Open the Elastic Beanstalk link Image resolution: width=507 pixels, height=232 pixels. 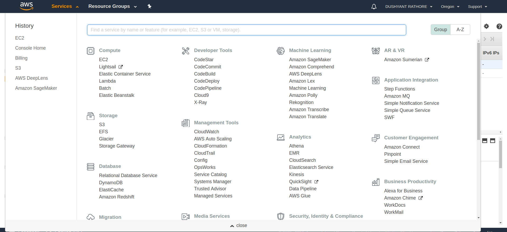click(x=116, y=95)
